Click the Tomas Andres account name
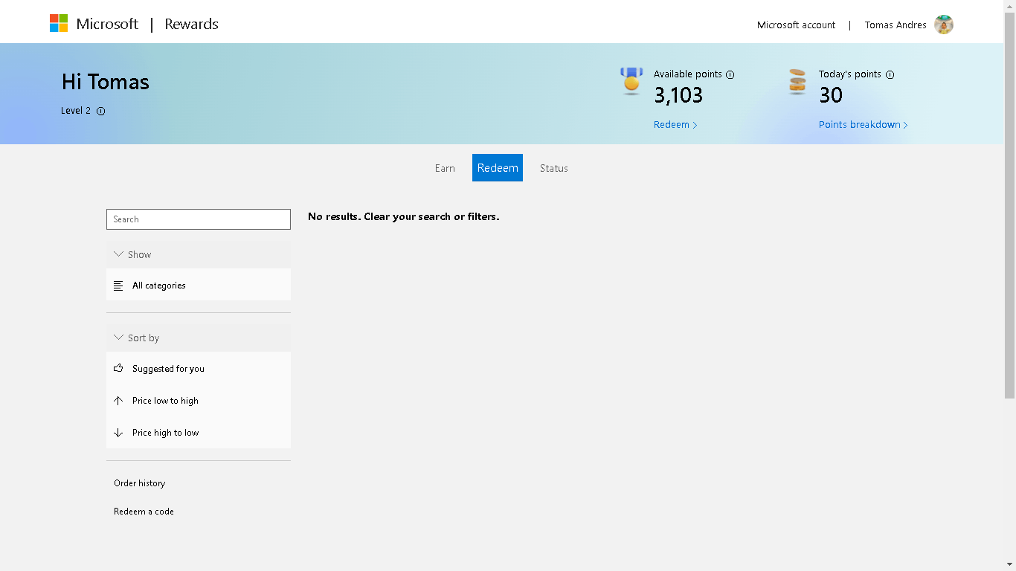This screenshot has width=1016, height=571. click(x=896, y=25)
